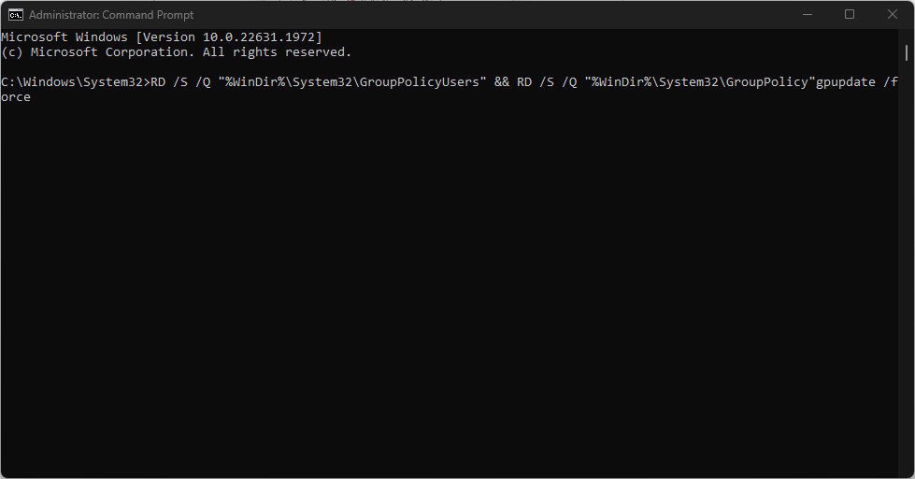
Task: Click the Microsoft Windows version line
Action: pos(162,37)
